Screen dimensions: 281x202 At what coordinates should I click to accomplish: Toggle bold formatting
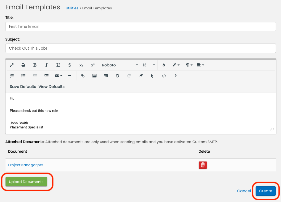35,65
